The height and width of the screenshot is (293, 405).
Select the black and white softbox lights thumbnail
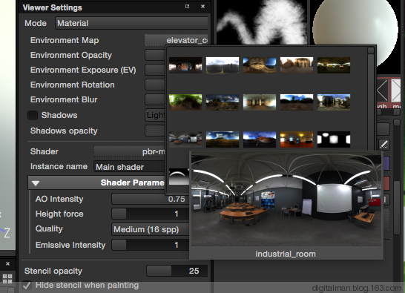pos(334,139)
